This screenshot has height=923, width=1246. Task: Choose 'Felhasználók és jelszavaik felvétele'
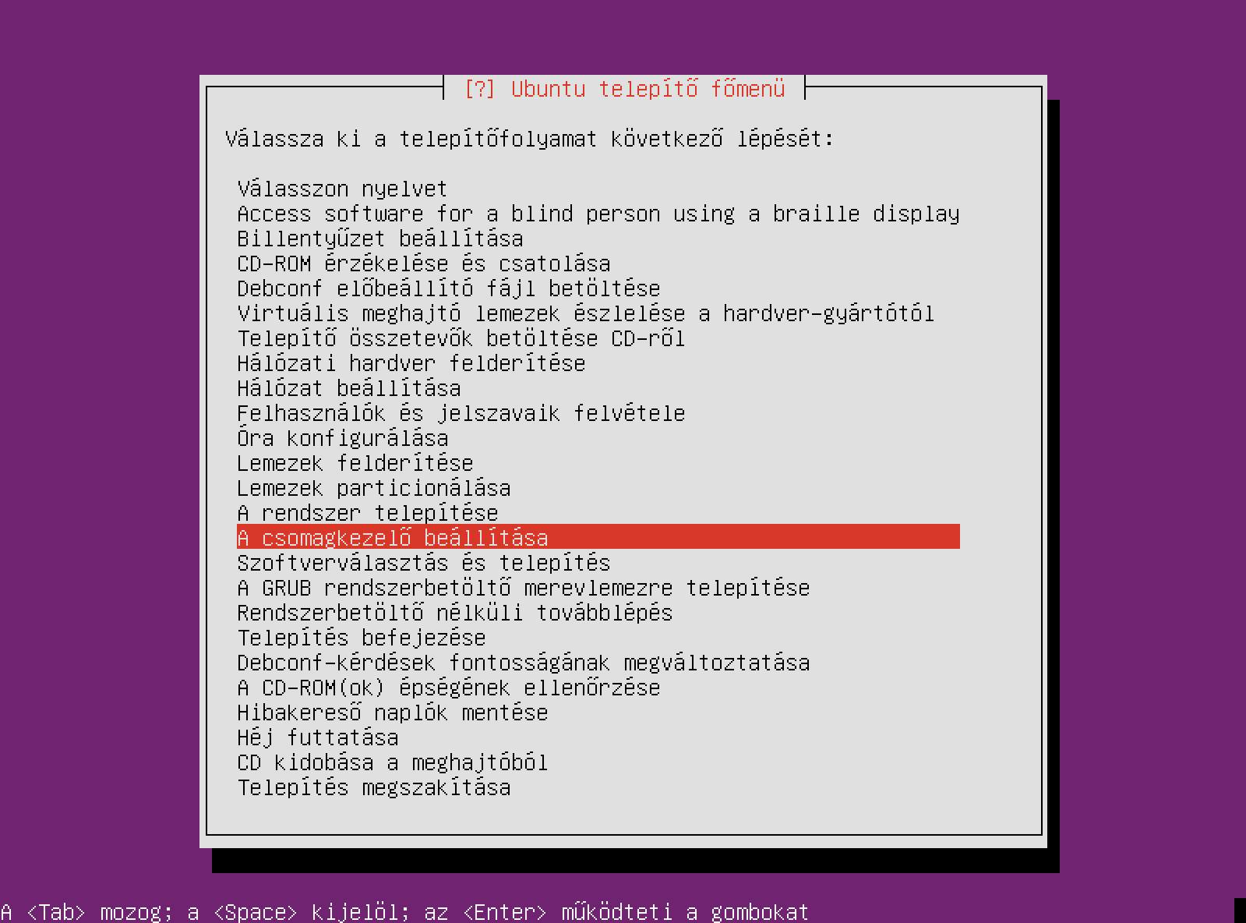[598, 413]
